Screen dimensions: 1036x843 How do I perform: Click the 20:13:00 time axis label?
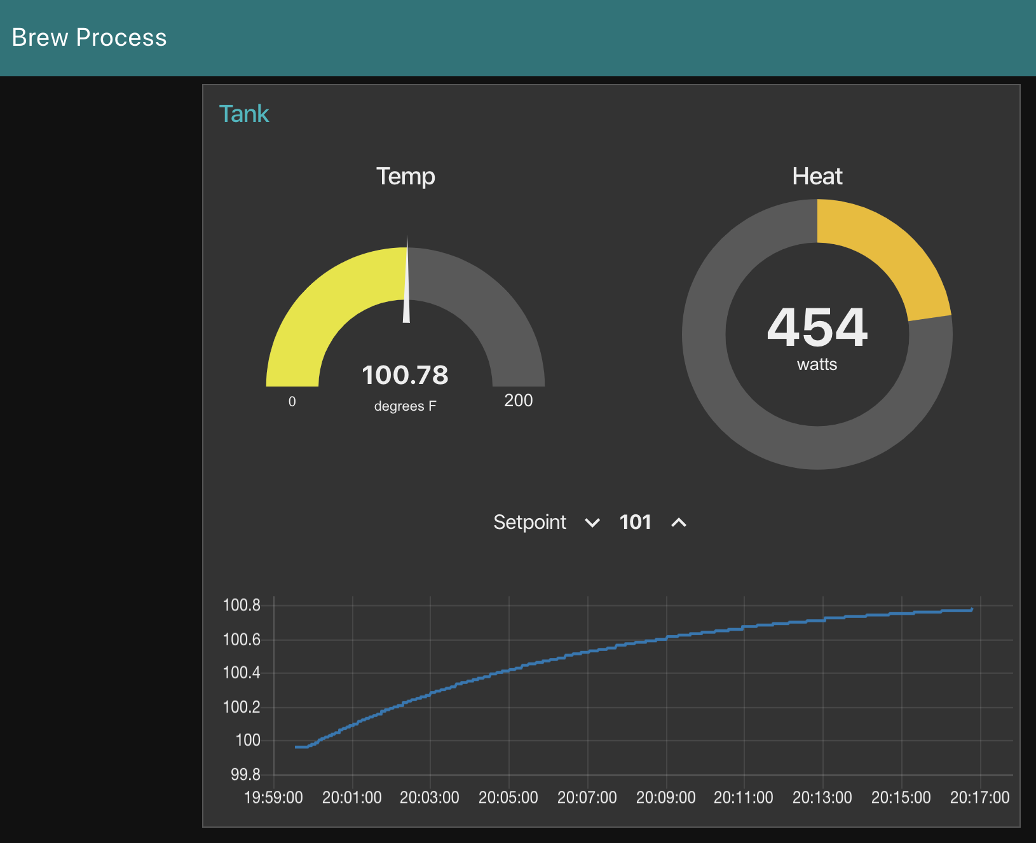pos(822,797)
